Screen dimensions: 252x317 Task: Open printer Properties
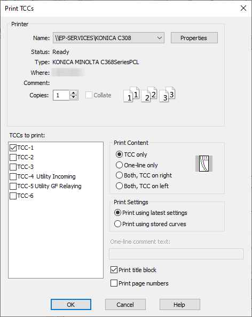pyautogui.click(x=194, y=38)
